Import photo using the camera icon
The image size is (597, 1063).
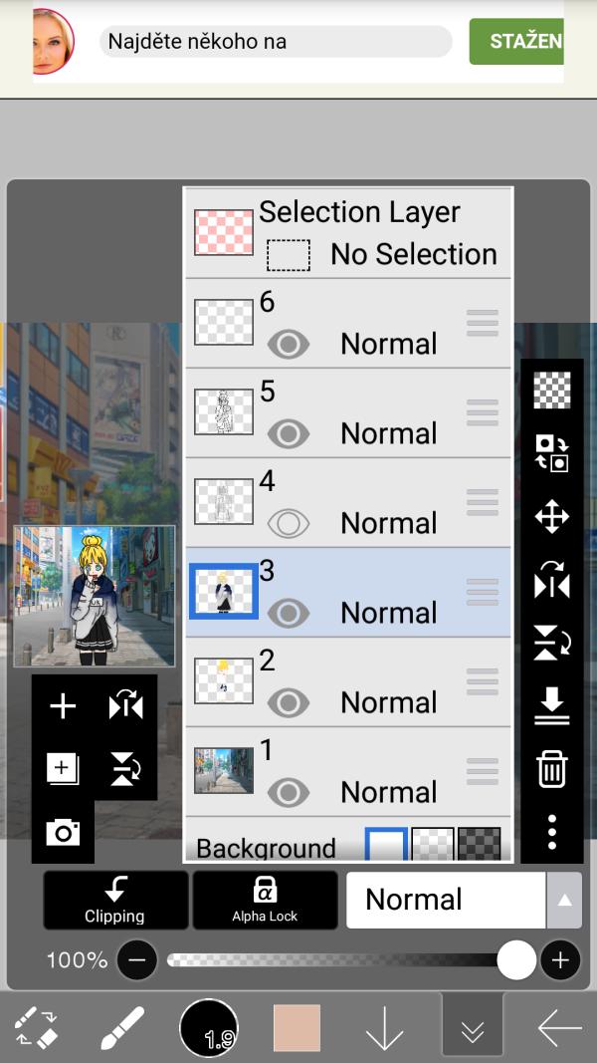point(63,832)
